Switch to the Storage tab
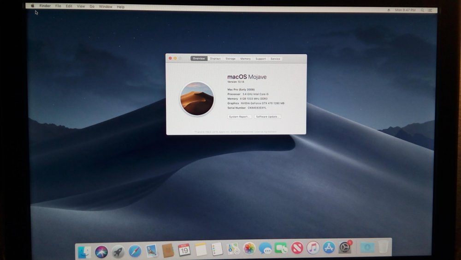This screenshot has width=461, height=260. 230,59
